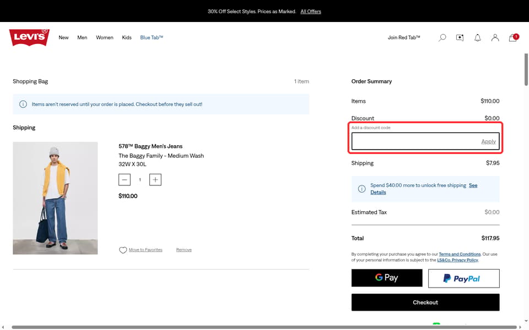Image resolution: width=529 pixels, height=330 pixels.
Task: Open the Blue Tab menu
Action: coord(152,37)
